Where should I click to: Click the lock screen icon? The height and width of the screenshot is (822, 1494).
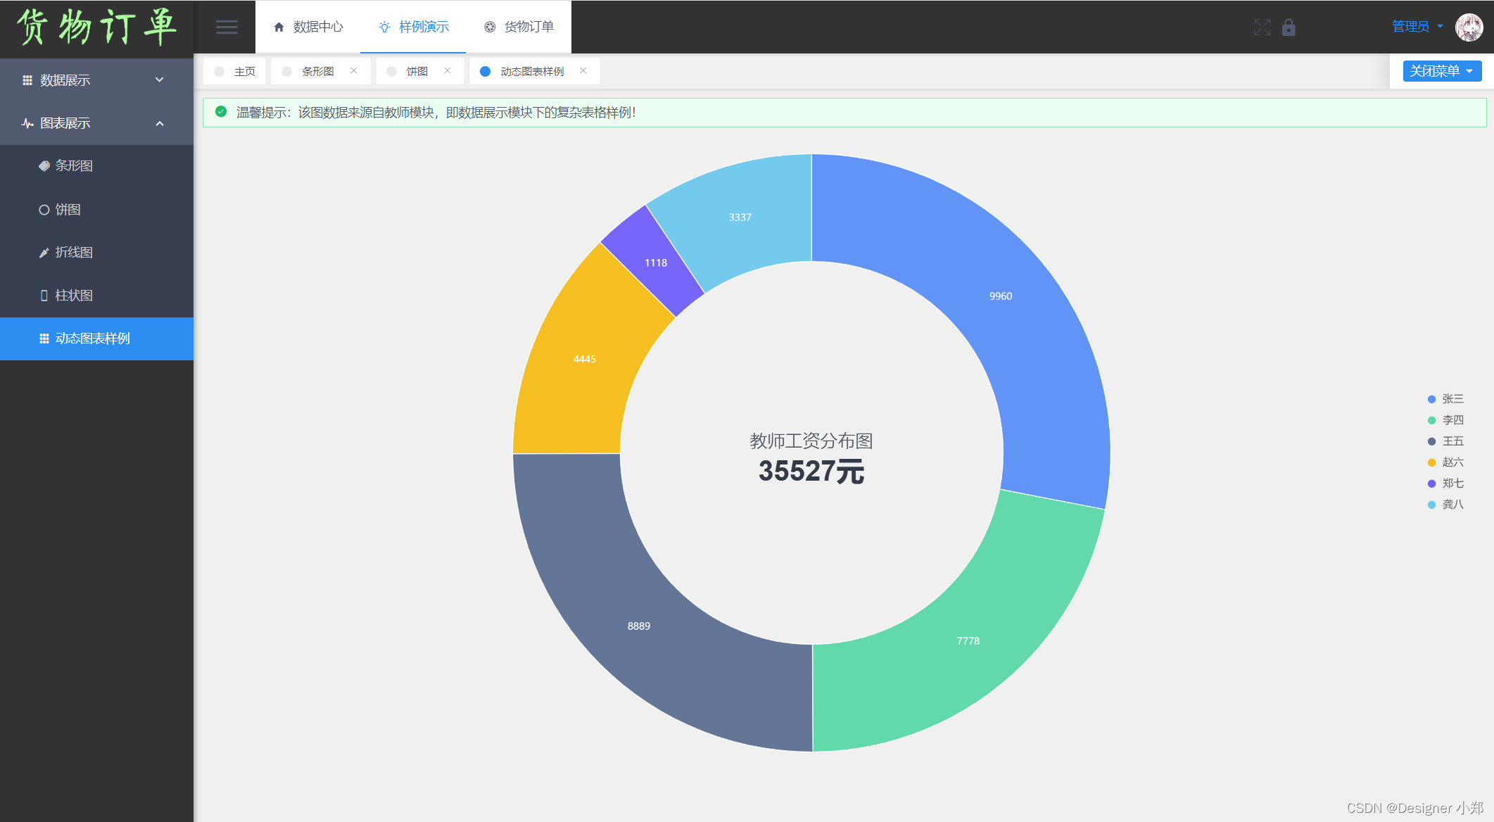(1289, 27)
